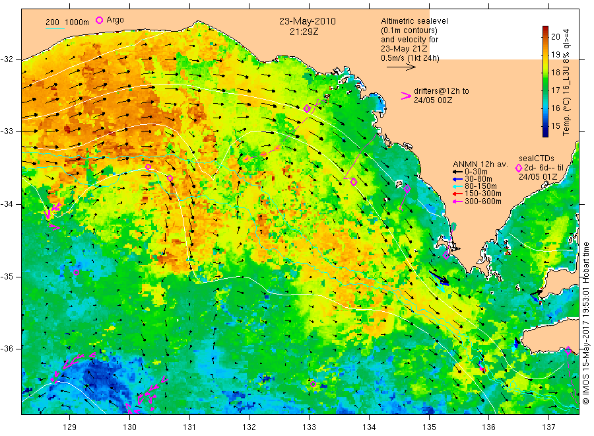Click the colorbar tick label '20'
This screenshot has height=436, width=594.
point(555,37)
